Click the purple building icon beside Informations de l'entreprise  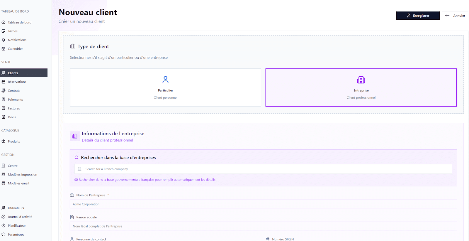[x=75, y=136]
